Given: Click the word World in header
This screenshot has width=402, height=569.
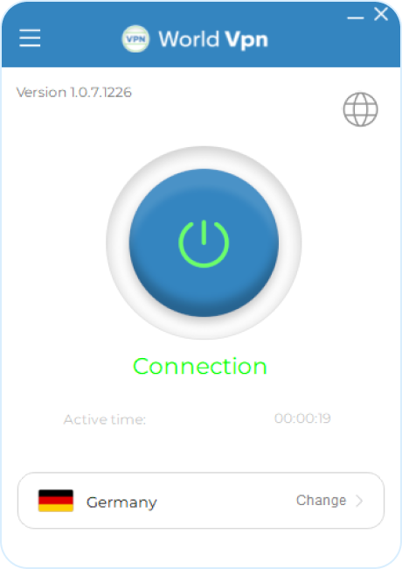Looking at the screenshot, I should 189,39.
